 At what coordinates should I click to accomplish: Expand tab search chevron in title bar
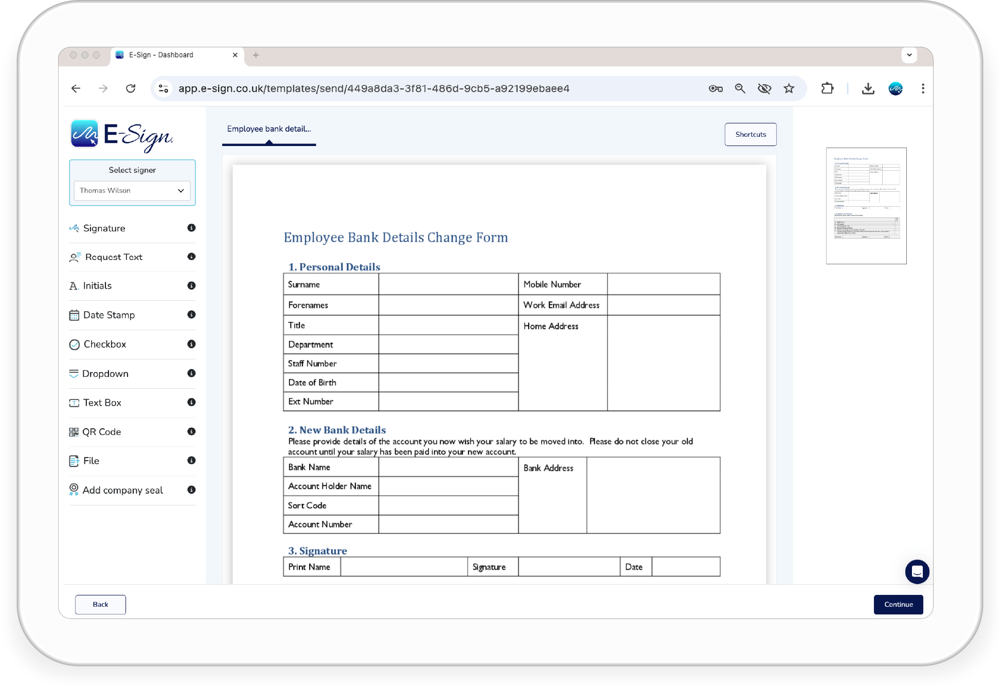909,55
